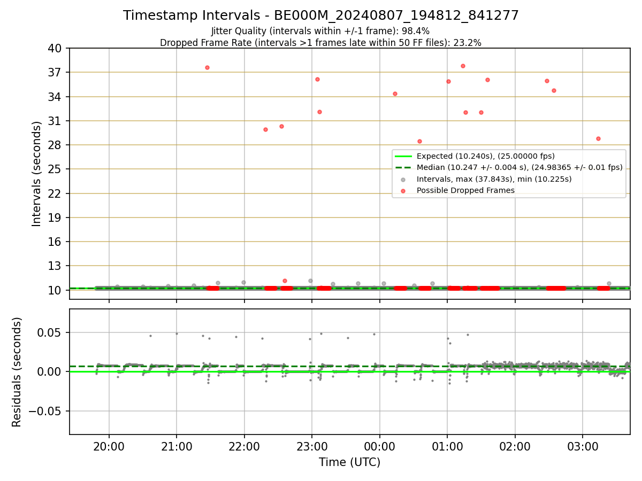Click the "03:00" time tick label

coord(583,446)
